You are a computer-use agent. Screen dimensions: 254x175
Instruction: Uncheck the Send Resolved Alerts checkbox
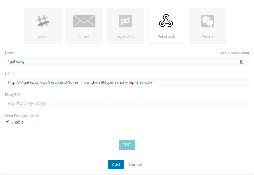7,122
